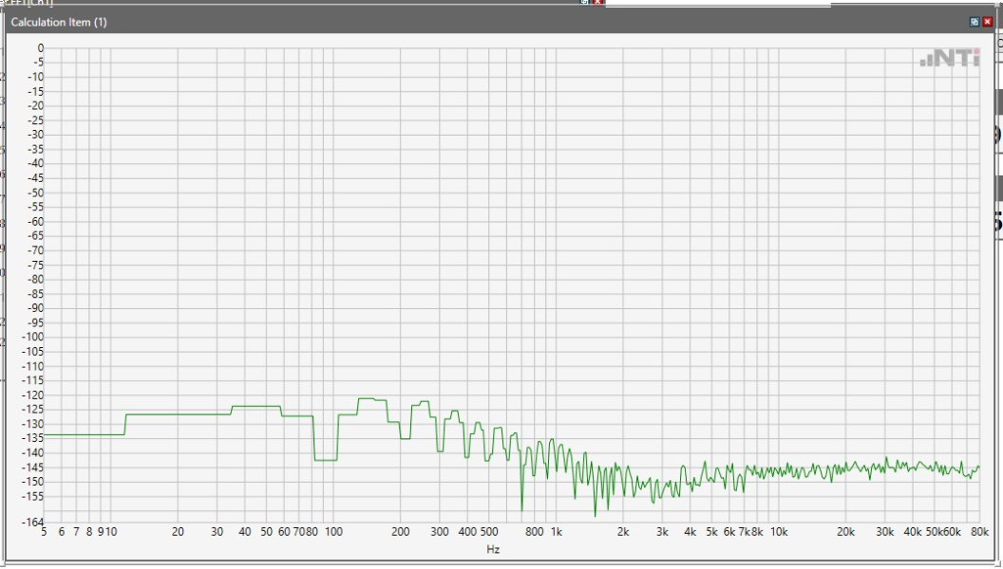Click the 5 label at frequency axis start
Screen dimensions: 1003x569
click(45, 533)
